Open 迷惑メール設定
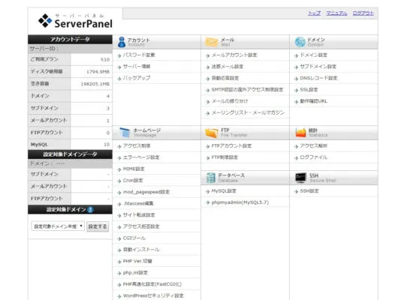Image resolution: width=404 pixels, height=300 pixels. [228, 67]
